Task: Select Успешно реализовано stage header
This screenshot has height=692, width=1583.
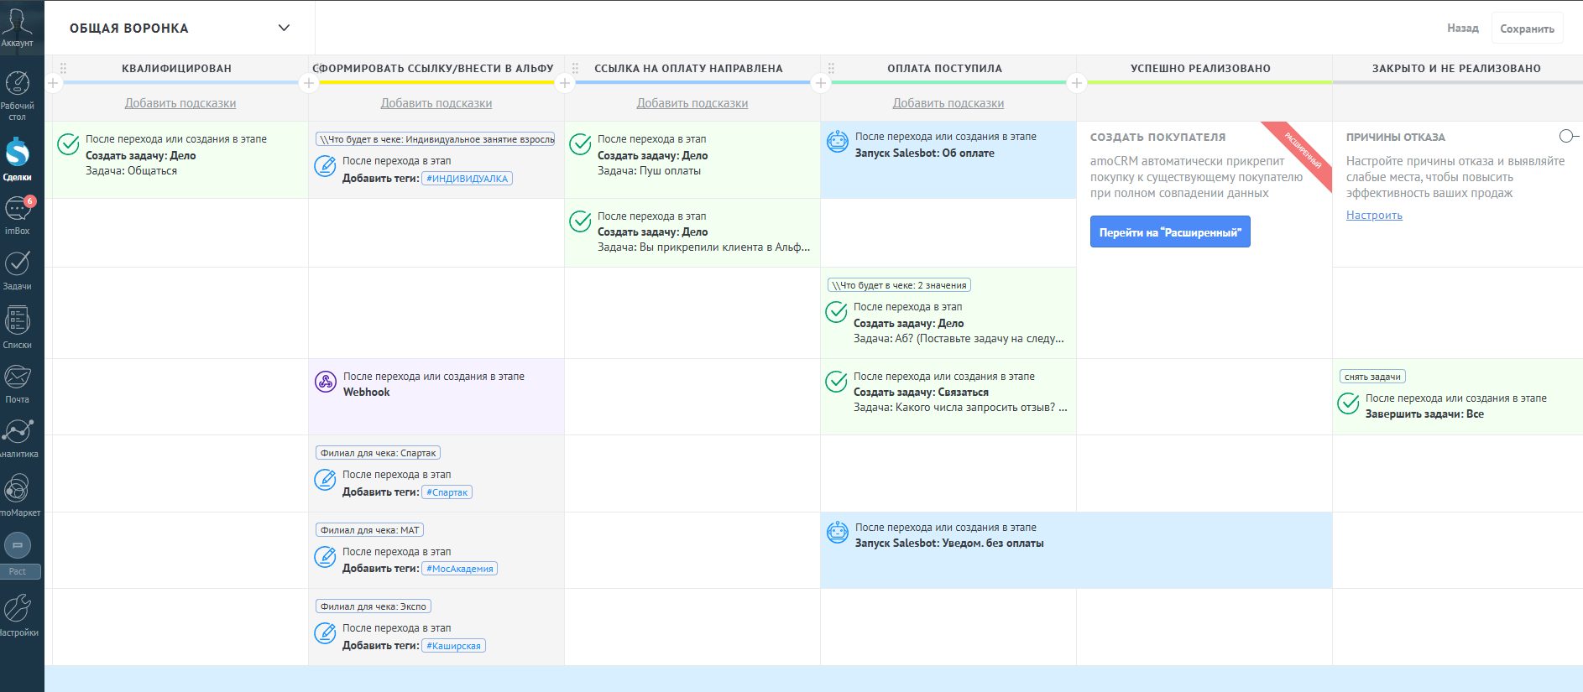Action: pos(1200,69)
